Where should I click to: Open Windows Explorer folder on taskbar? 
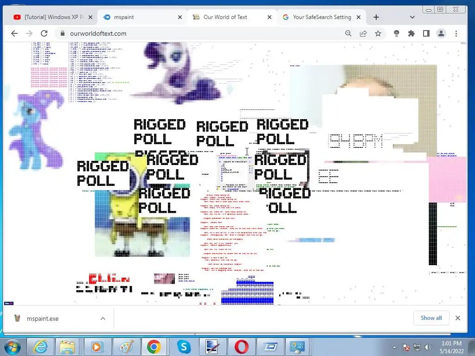67,347
